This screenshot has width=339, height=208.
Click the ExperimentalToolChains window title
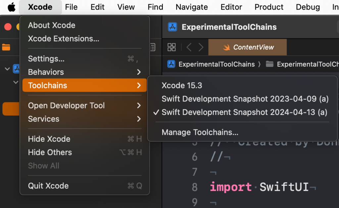tap(229, 27)
